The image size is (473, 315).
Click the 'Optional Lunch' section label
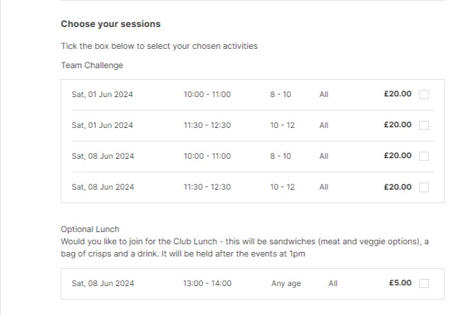(90, 230)
